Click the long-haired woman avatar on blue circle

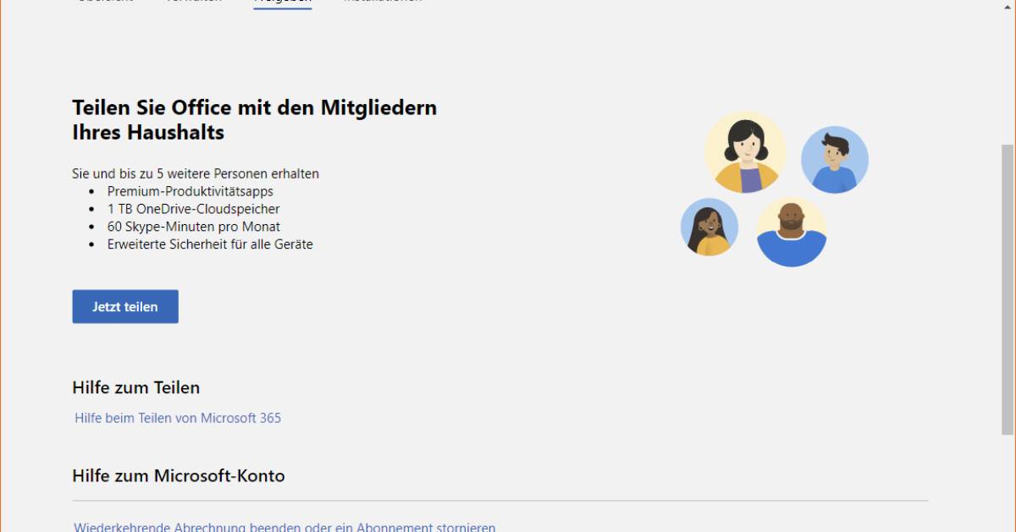(709, 228)
